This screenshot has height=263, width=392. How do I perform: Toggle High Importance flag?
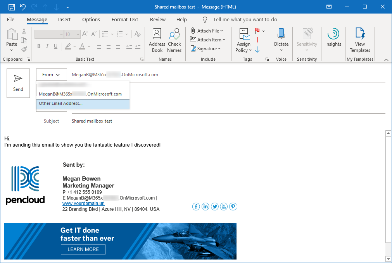(x=257, y=40)
